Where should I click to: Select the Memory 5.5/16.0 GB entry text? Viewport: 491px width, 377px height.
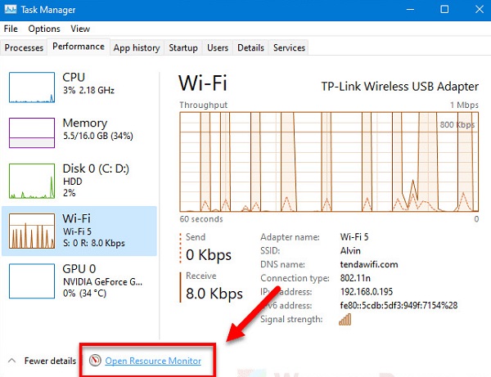(97, 129)
